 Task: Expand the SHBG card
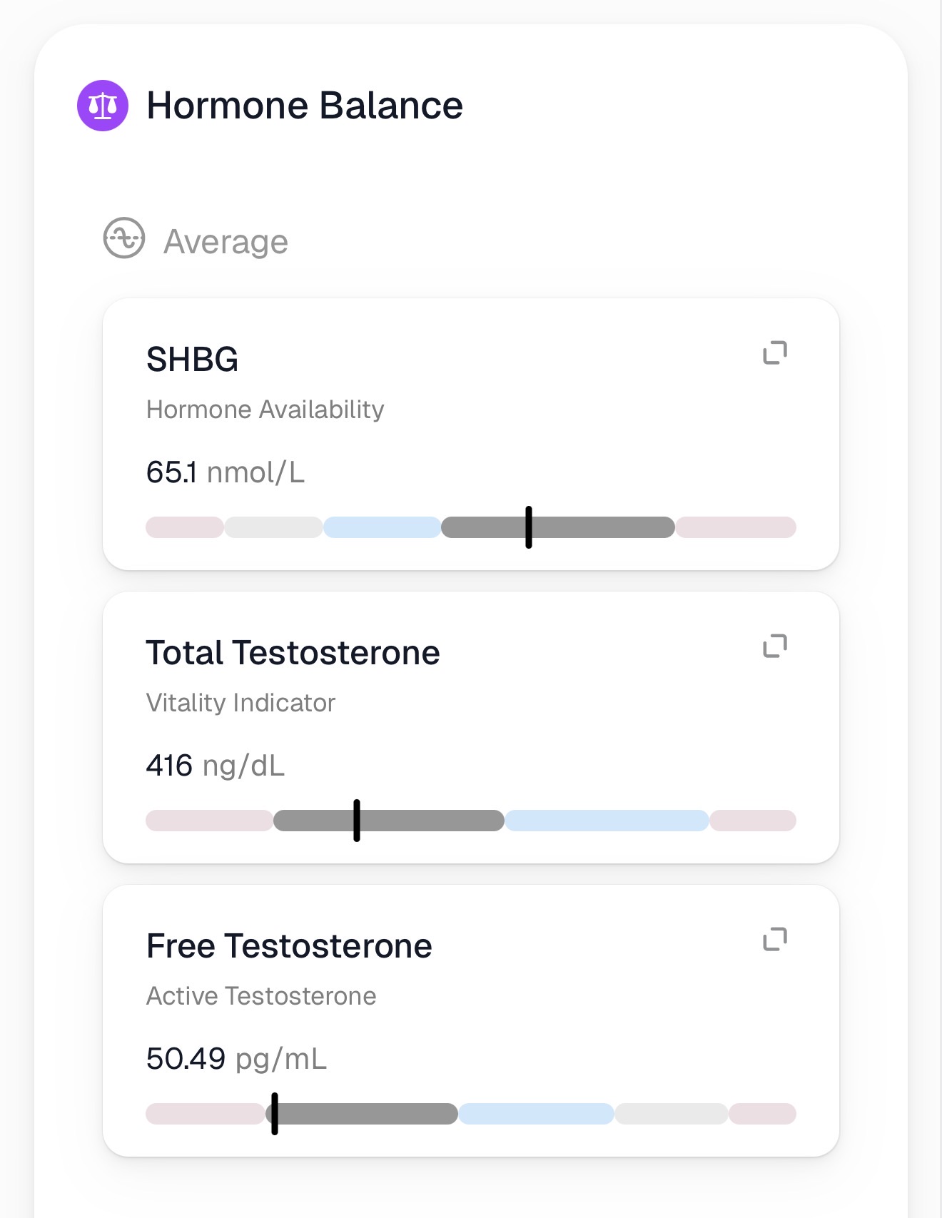(x=775, y=352)
